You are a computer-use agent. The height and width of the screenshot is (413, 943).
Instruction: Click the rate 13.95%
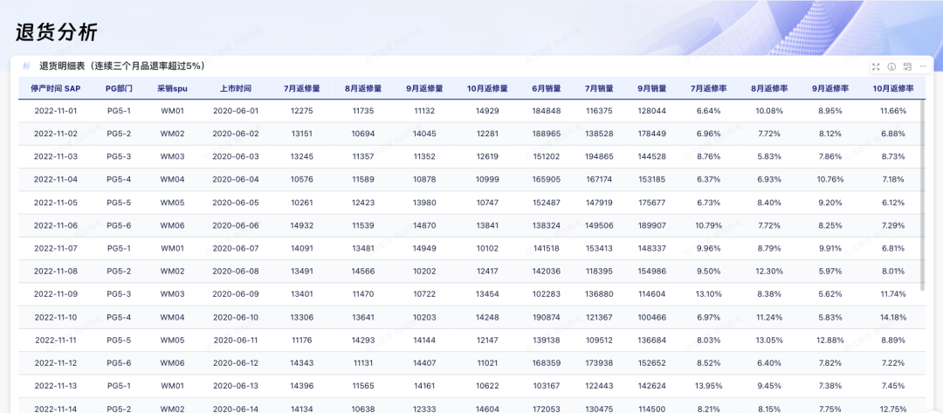click(708, 385)
